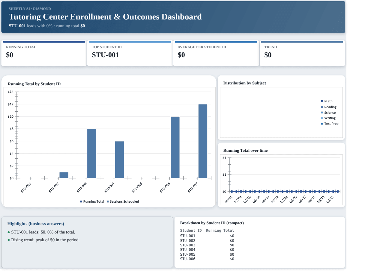Click the 'STU-001 leads: $0' highlight line

coord(41,232)
